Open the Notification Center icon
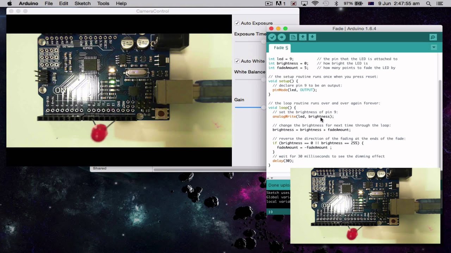This screenshot has width=451, height=253. pos(439,4)
